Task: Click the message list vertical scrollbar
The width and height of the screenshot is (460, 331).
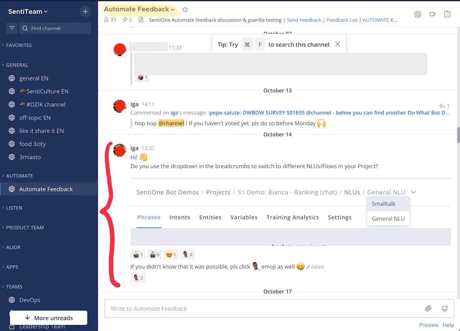Action: click(x=458, y=135)
